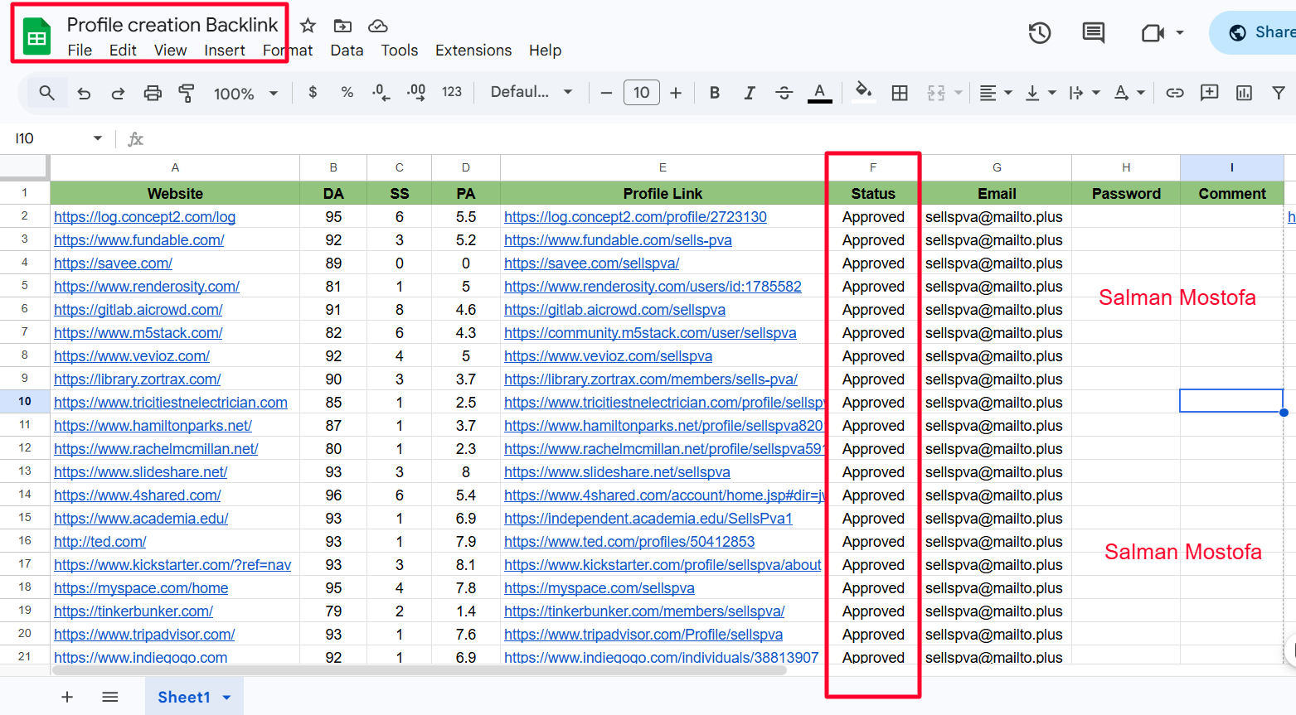This screenshot has width=1296, height=715.
Task: Select the Status header cell
Action: click(x=873, y=194)
